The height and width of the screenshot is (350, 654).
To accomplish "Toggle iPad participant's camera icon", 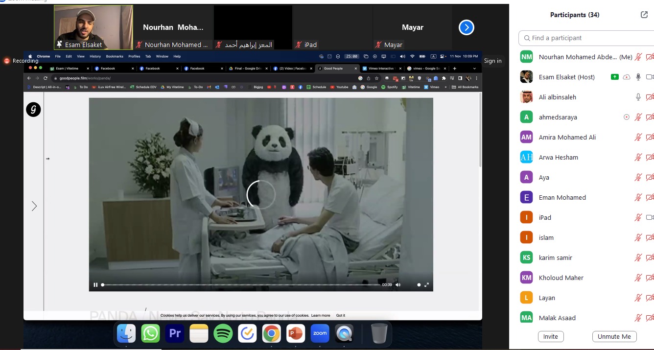I will [650, 217].
